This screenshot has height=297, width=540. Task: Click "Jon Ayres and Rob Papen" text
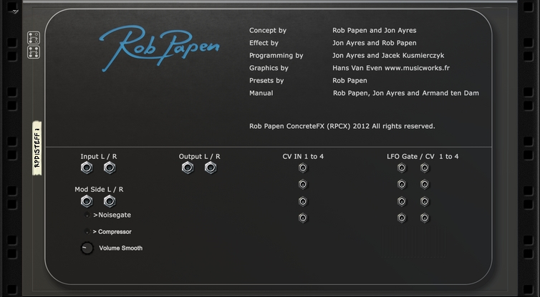pyautogui.click(x=375, y=43)
